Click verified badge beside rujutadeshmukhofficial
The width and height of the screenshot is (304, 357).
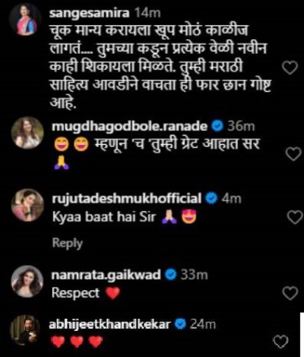tap(211, 198)
